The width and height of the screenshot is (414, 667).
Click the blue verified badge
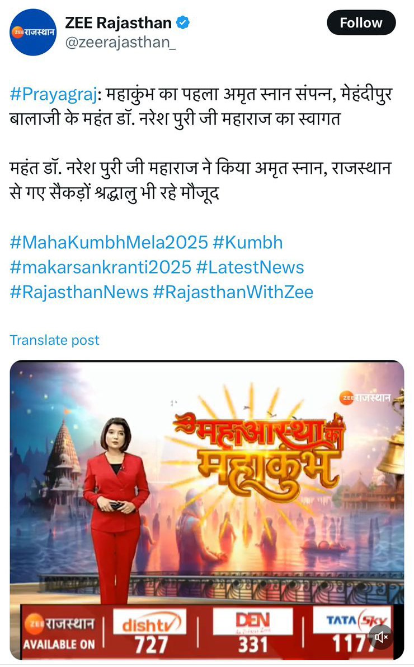[x=182, y=22]
